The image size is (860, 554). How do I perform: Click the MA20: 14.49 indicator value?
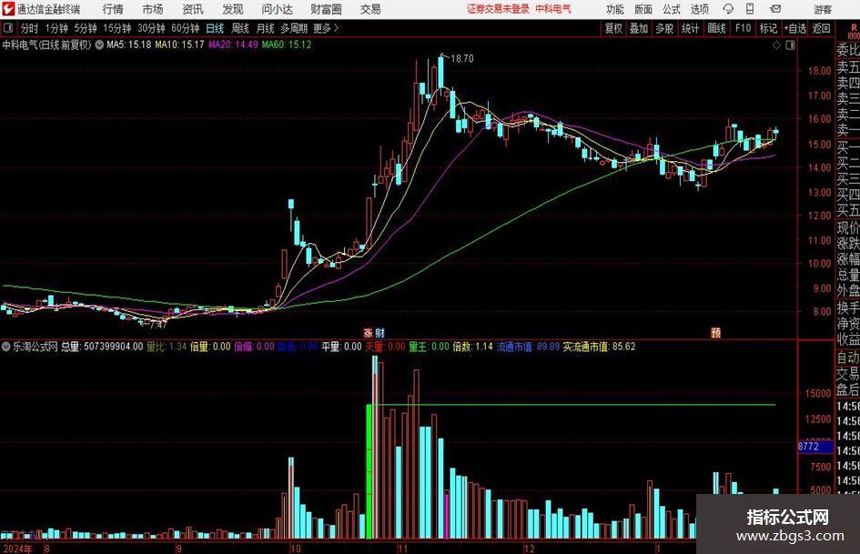(233, 45)
